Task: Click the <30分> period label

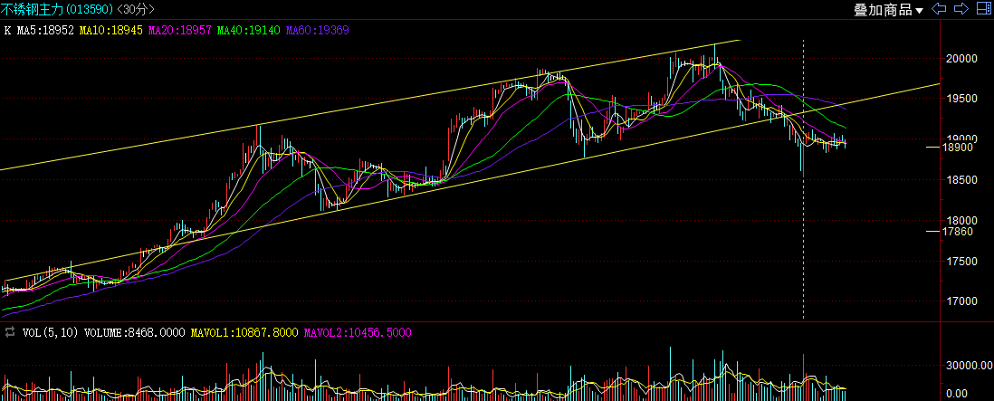Action: (134, 9)
